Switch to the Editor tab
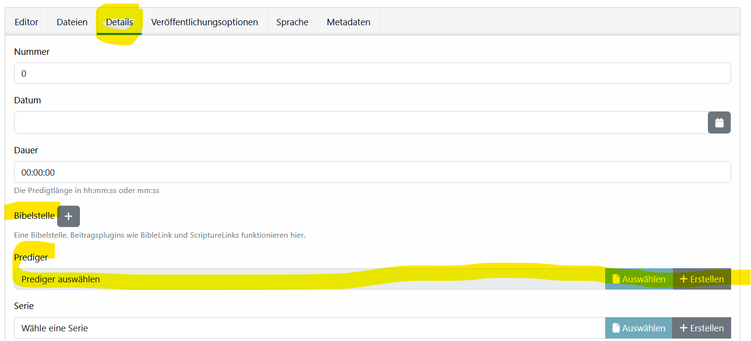 26,22
